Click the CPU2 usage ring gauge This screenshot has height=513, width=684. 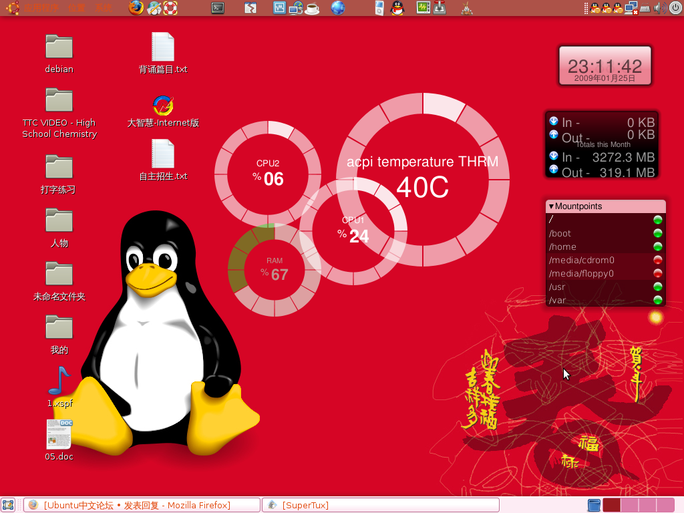(268, 174)
